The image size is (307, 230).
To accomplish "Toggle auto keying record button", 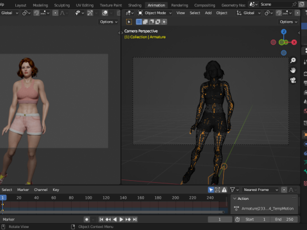I will coord(86,219).
